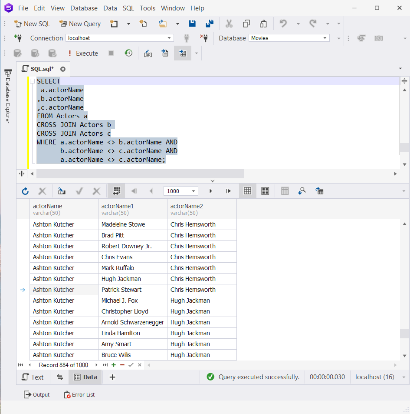
Task: Open the SQL menu
Action: (x=128, y=8)
